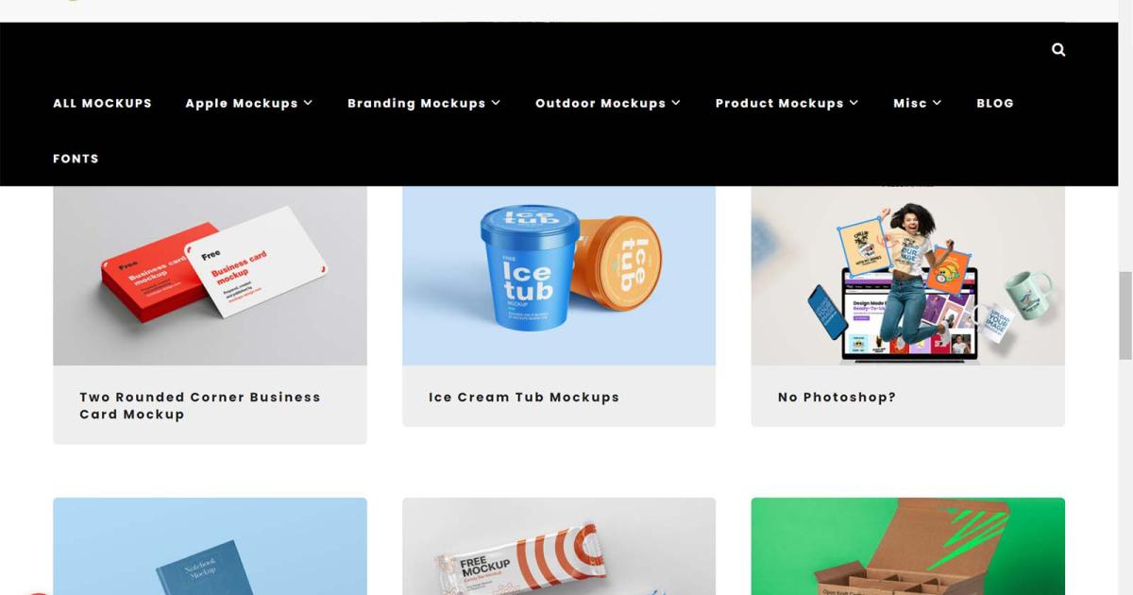Expand the Misc menu chevron
The image size is (1133, 595).
click(x=937, y=103)
